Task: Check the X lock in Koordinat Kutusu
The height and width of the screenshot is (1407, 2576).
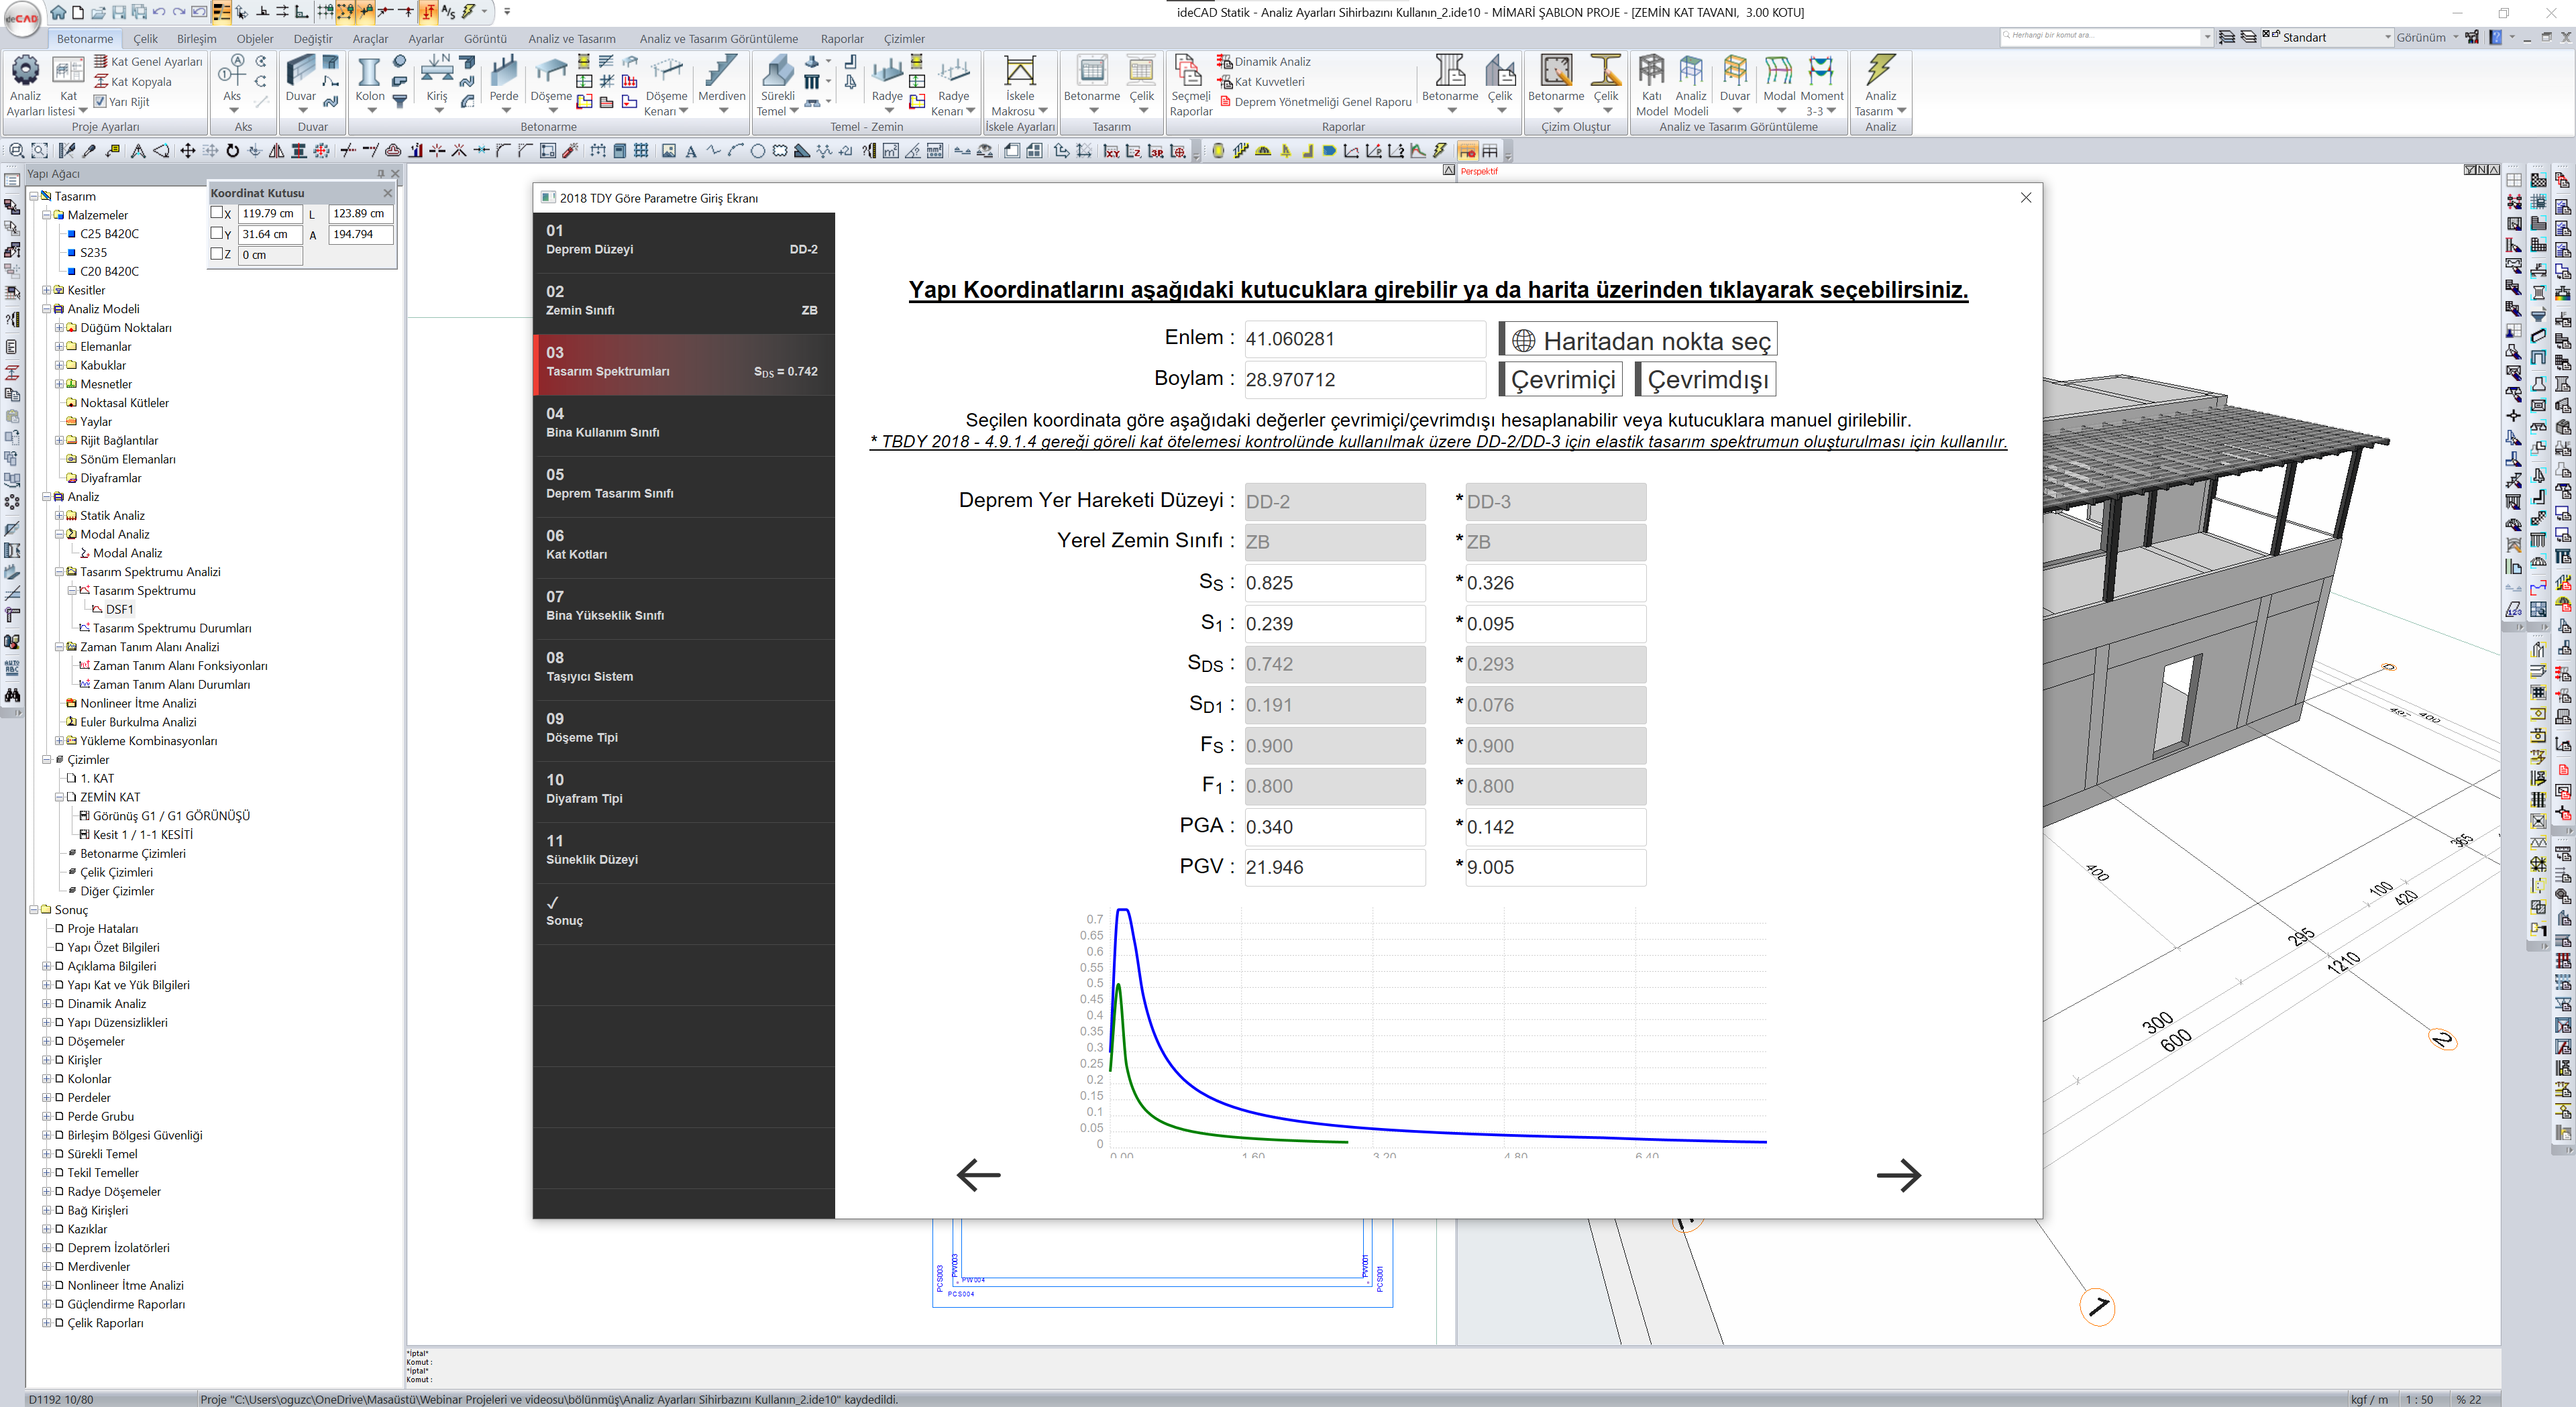Action: pos(217,213)
